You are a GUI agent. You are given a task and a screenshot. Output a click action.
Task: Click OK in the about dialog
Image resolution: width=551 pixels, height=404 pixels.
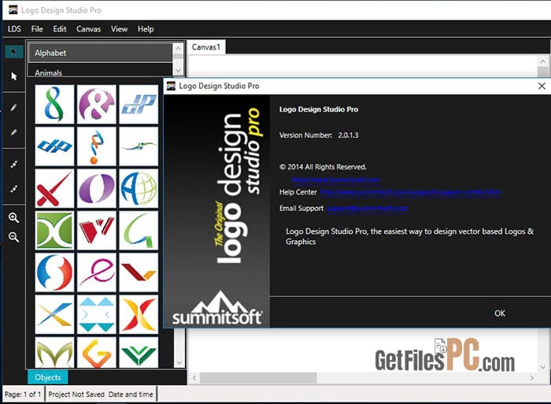pos(500,313)
